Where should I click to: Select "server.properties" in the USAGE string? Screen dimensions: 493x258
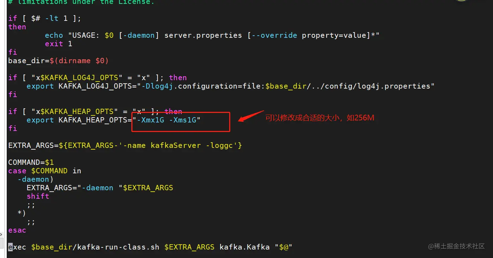click(203, 35)
